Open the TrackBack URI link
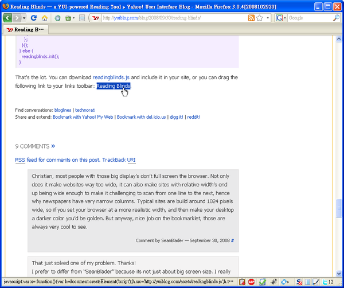Viewport: 344px width, 288px height. [x=119, y=160]
